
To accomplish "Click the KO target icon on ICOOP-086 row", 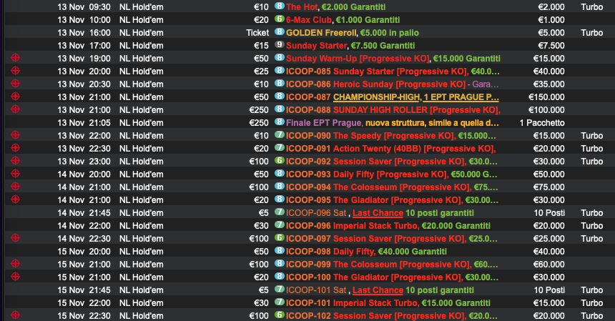I will pos(15,84).
